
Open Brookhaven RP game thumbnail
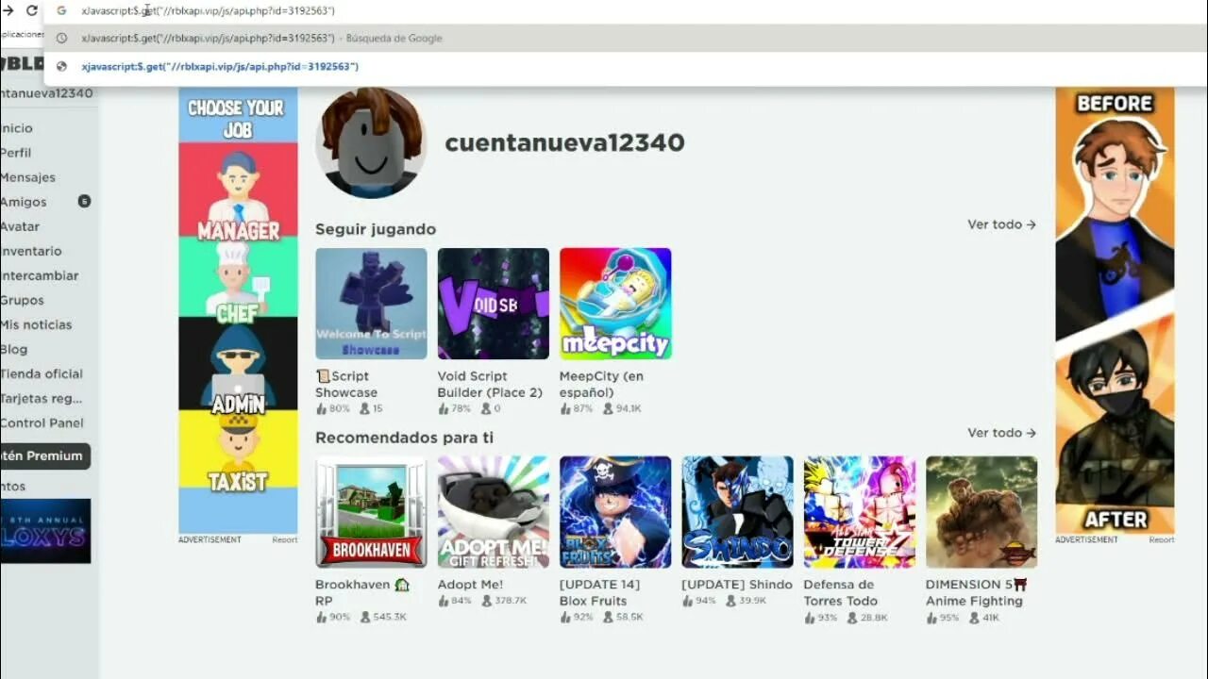371,512
